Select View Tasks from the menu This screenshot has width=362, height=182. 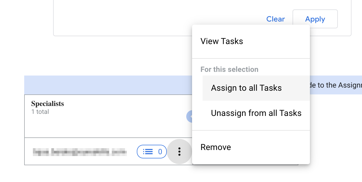coord(222,41)
